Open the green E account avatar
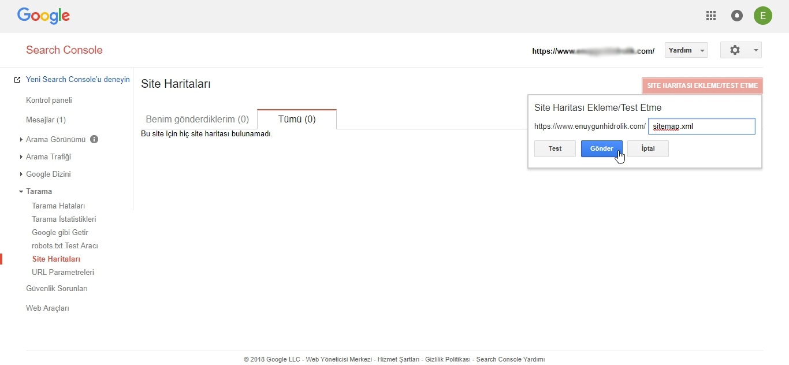The width and height of the screenshot is (789, 365). point(763,16)
